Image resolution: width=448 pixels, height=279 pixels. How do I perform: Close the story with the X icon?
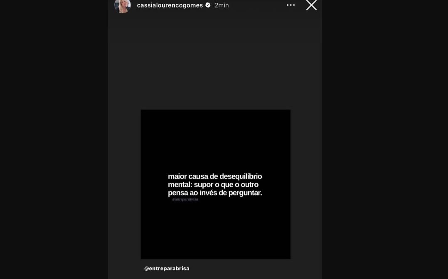pyautogui.click(x=311, y=5)
